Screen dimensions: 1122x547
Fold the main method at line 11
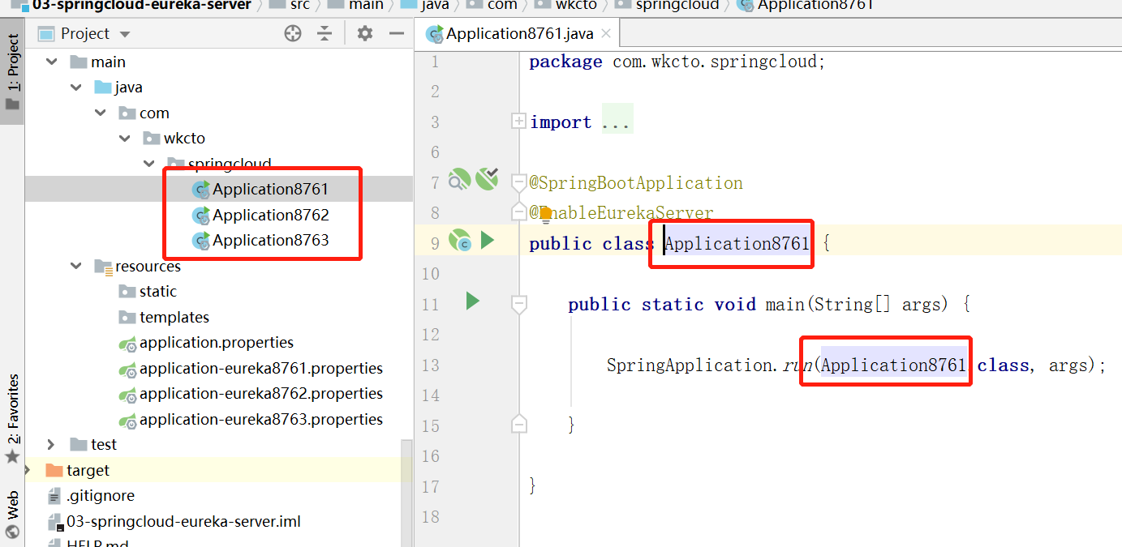[x=518, y=305]
